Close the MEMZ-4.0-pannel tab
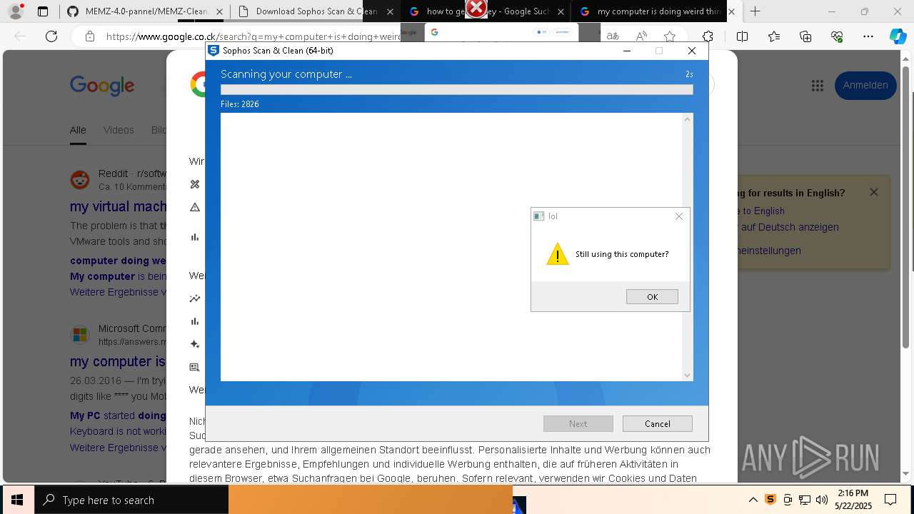 tap(219, 11)
